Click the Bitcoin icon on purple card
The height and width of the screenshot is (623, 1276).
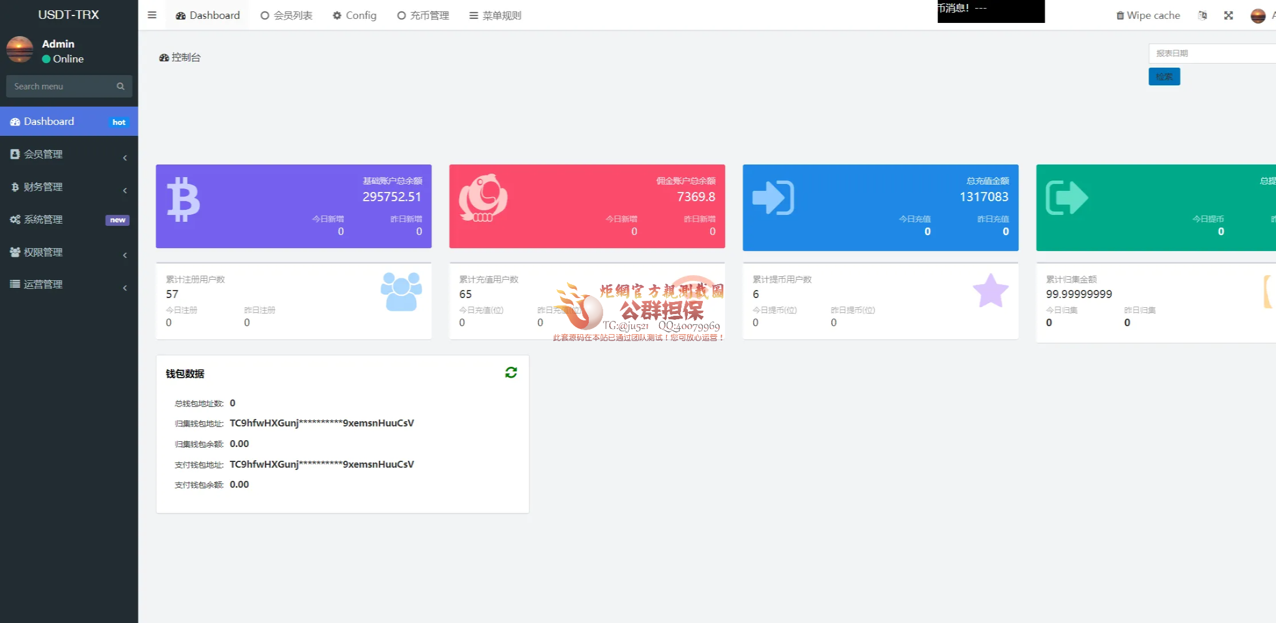tap(183, 199)
